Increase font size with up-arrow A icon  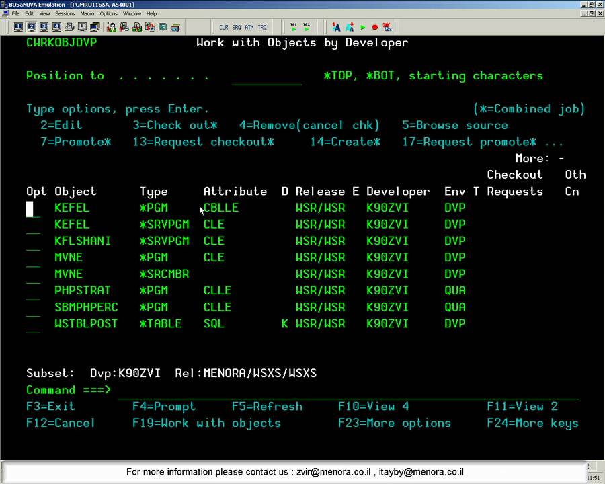336,27
